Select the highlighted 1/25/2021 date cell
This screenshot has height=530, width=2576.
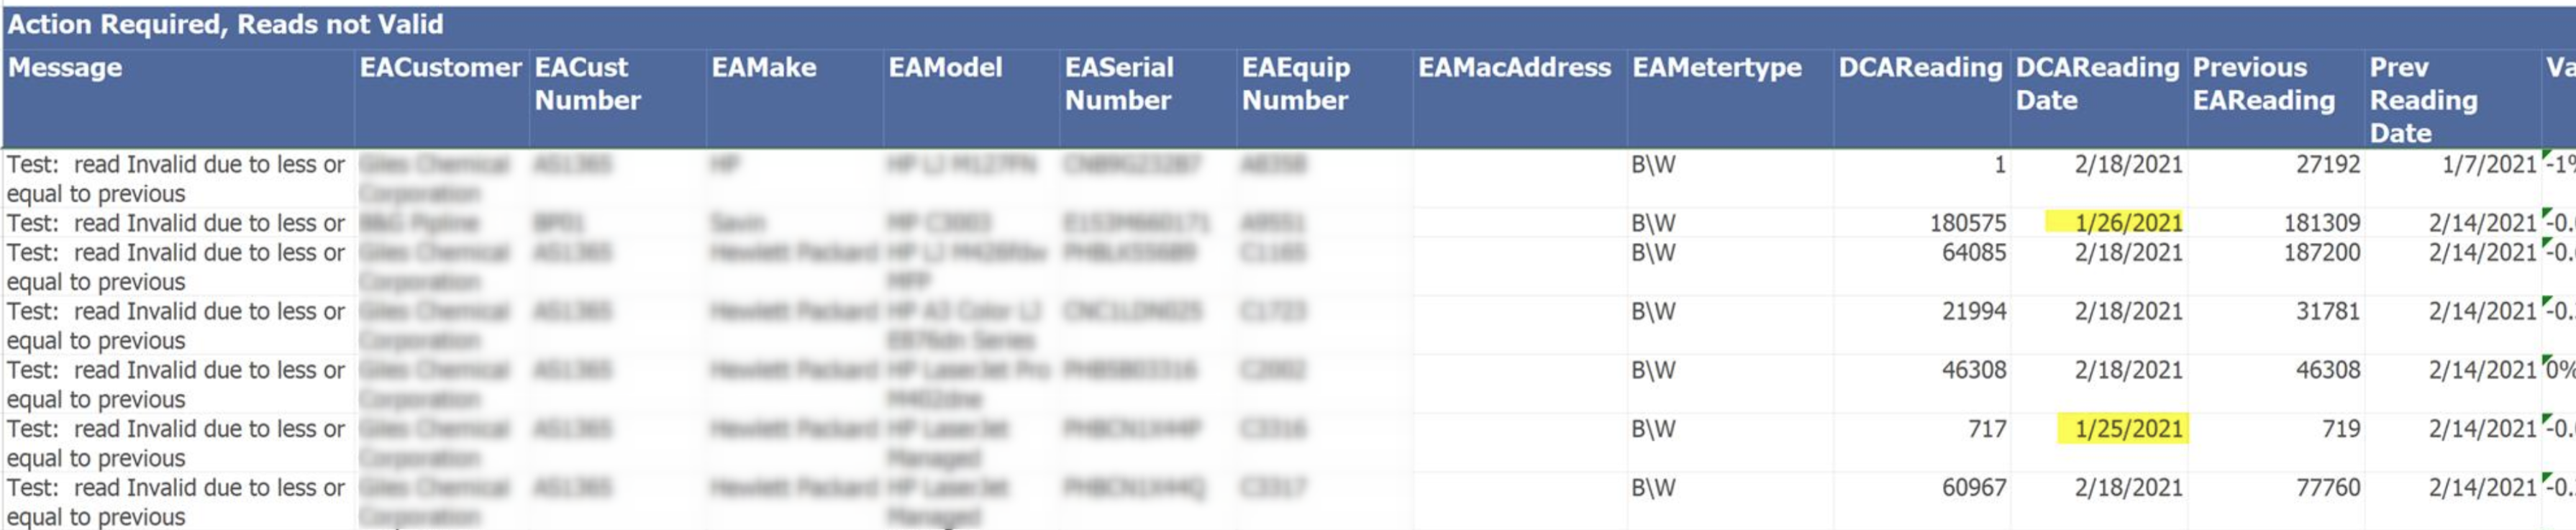[x=2122, y=429]
